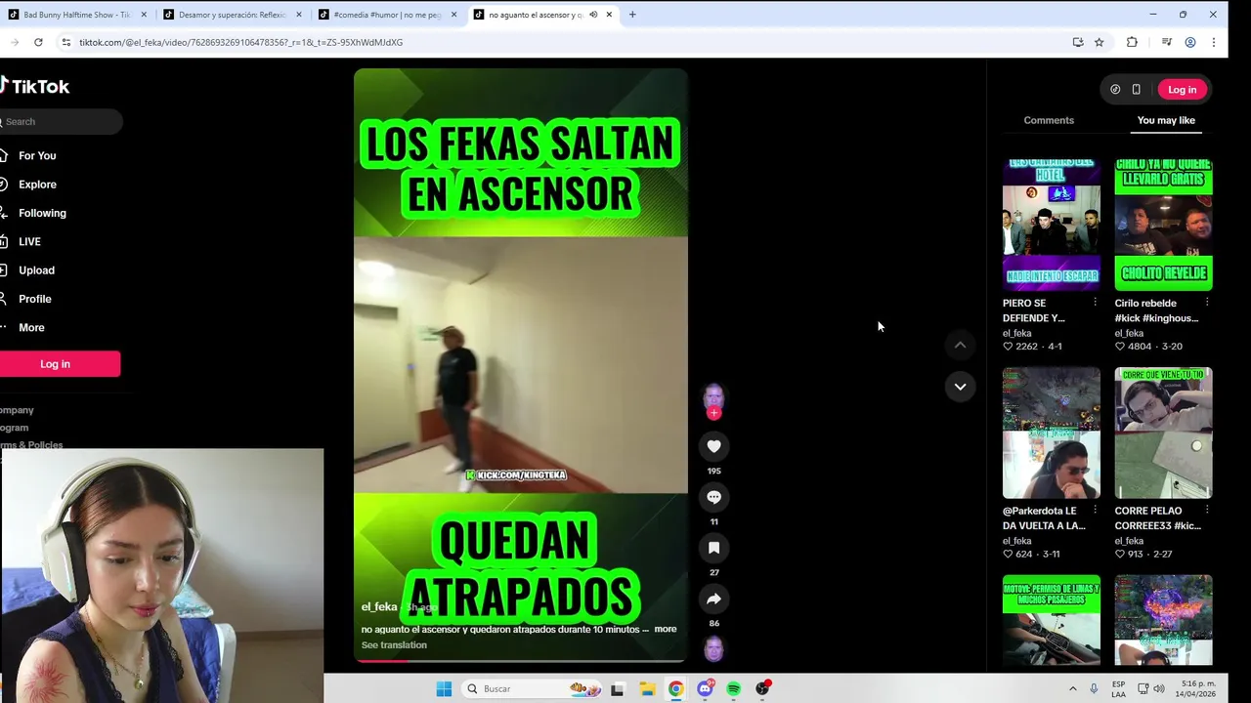Open the Get App phone icon

[1136, 90]
